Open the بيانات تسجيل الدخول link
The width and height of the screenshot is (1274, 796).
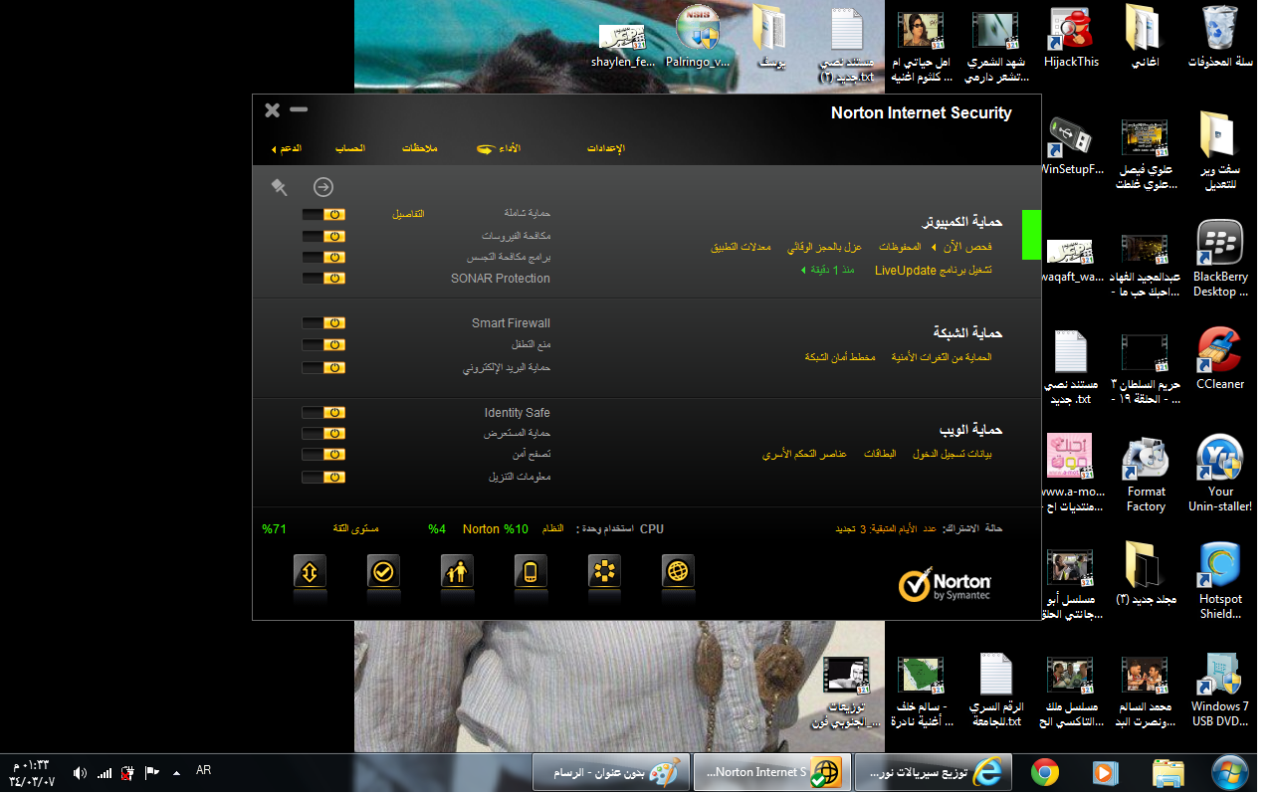pos(953,454)
